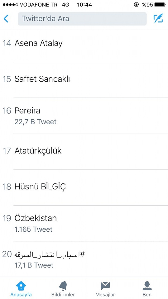Open the Mesajlar envelope icon
Image resolution: width=168 pixels, height=299 pixels.
tap(105, 286)
